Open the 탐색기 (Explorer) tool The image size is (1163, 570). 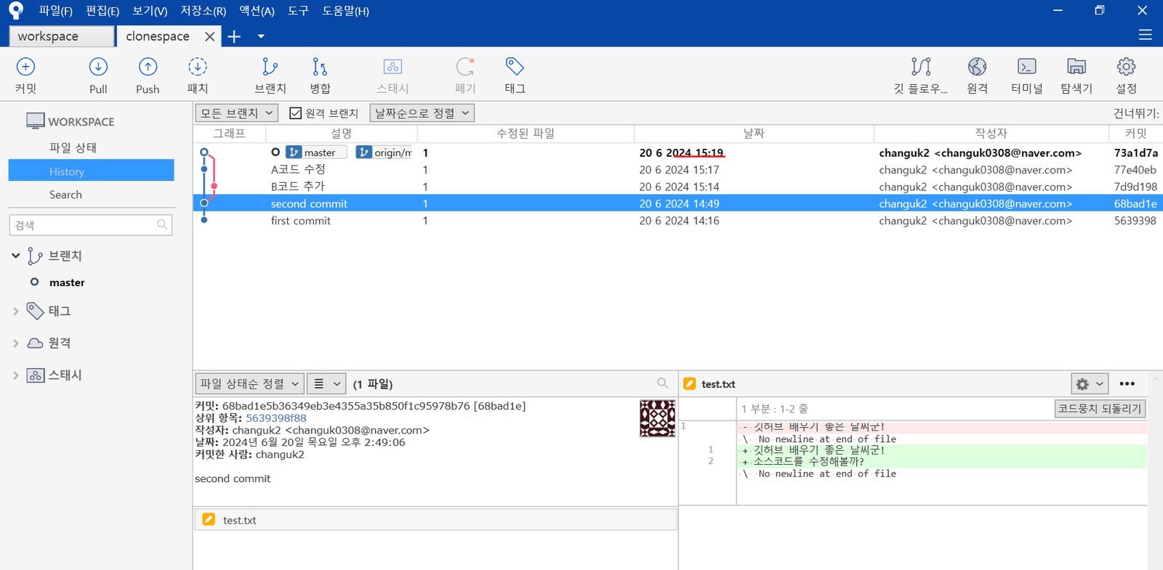coord(1077,67)
